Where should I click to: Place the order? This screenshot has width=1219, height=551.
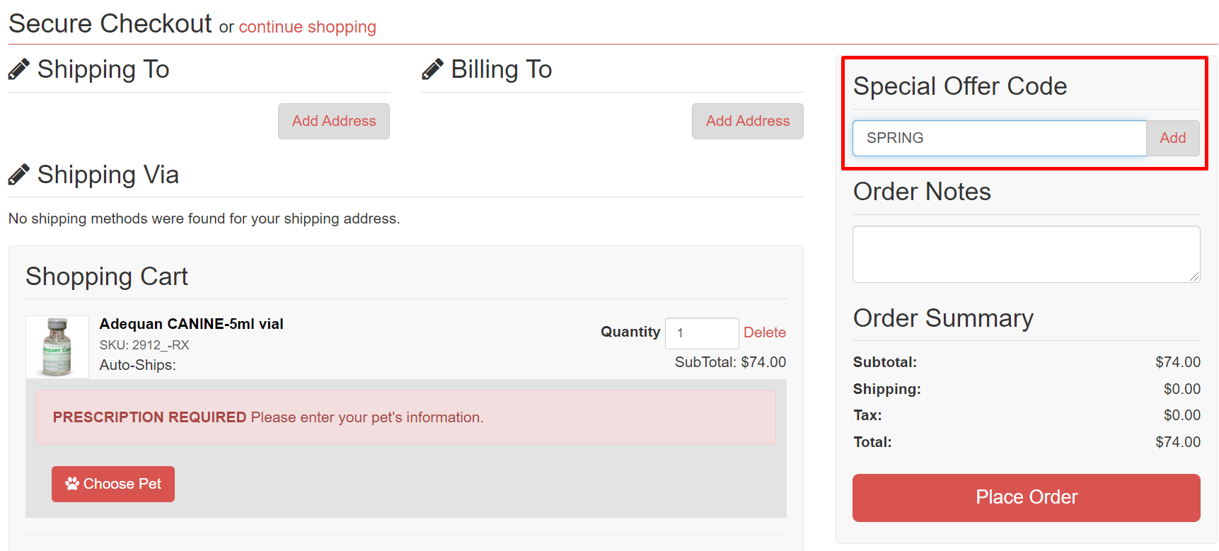pos(1027,498)
